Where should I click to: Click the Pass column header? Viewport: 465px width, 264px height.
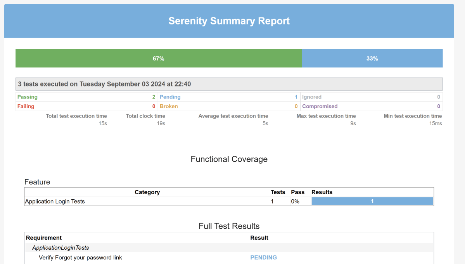(x=297, y=192)
